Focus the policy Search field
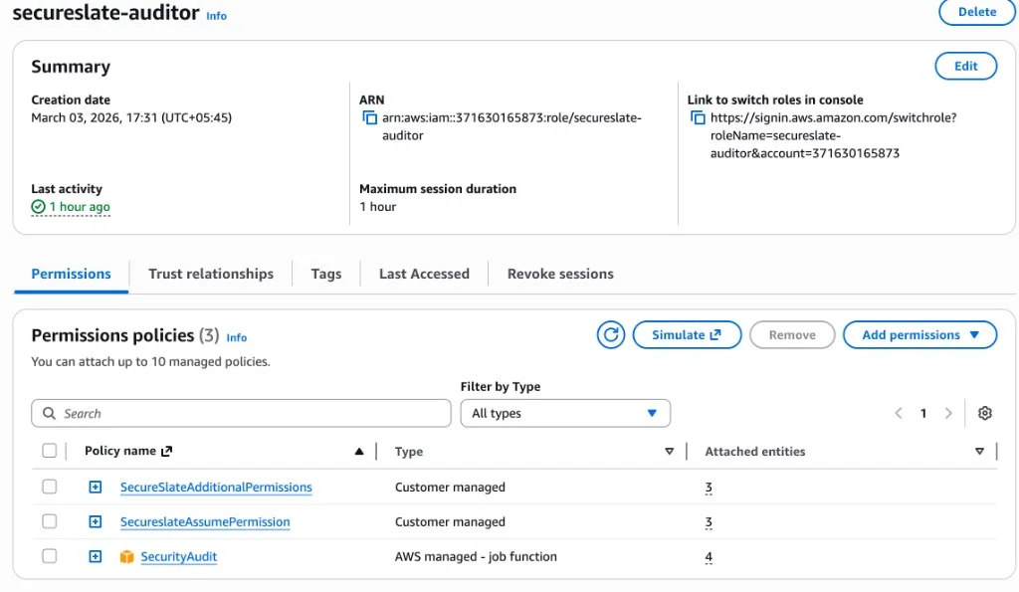Viewport: 1019px width, 592px height. coord(241,413)
